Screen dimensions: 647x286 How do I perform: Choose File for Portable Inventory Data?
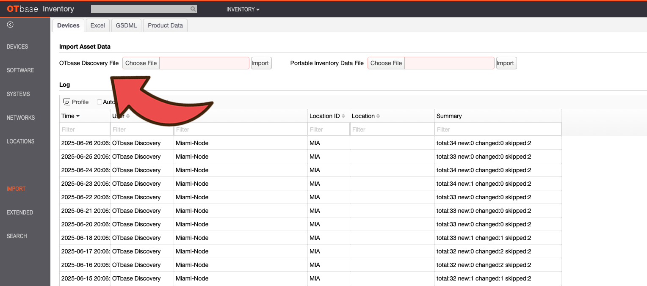386,63
